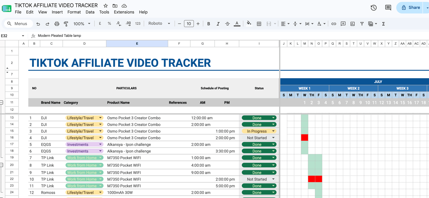Open the vertical align dropdown
Image resolution: width=429 pixels, height=198 pixels.
click(297, 24)
